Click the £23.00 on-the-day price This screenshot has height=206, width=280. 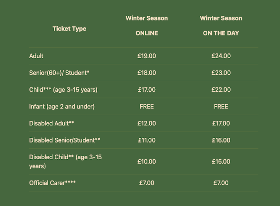[221, 73]
